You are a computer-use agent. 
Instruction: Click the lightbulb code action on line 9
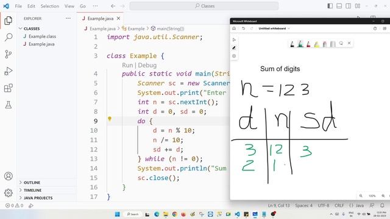coord(110,119)
